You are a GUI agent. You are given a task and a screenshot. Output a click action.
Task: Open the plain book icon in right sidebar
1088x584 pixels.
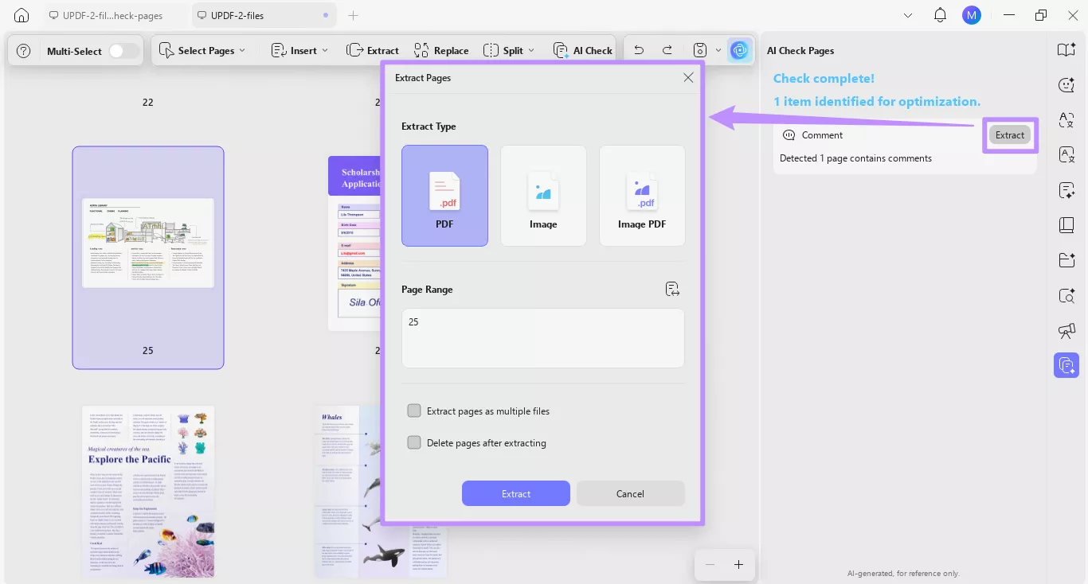click(x=1066, y=225)
